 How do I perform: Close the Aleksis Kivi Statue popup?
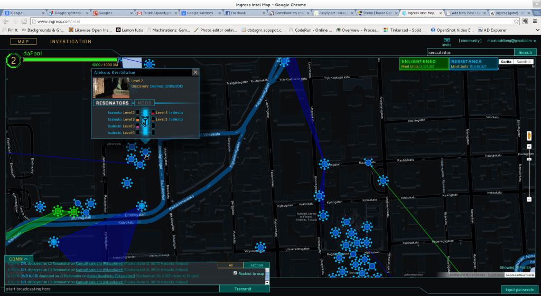tap(195, 72)
